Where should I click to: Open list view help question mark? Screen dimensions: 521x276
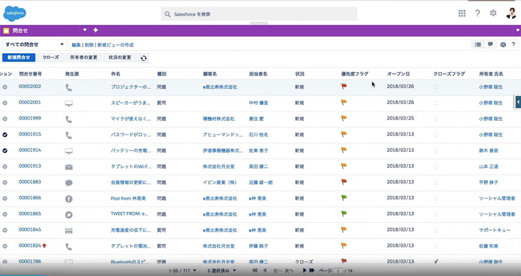coord(513,45)
